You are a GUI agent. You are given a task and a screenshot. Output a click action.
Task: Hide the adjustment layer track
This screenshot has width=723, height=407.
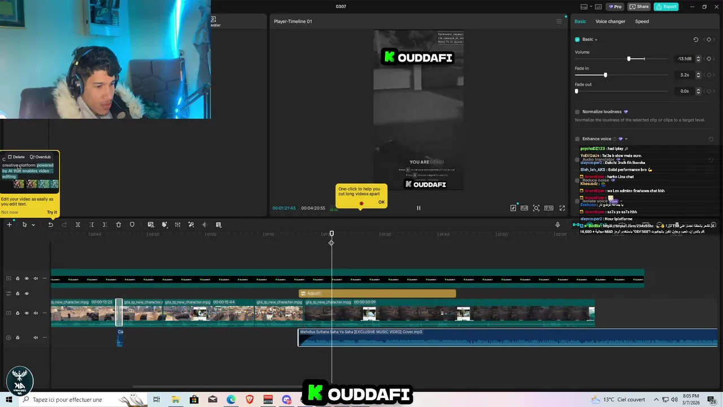26,293
